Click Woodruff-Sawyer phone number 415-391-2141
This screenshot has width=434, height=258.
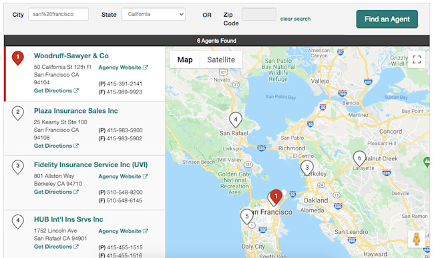[x=124, y=84]
